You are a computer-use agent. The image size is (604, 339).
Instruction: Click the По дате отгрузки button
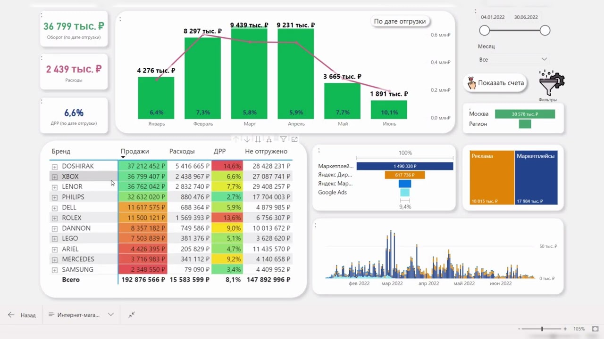point(400,21)
